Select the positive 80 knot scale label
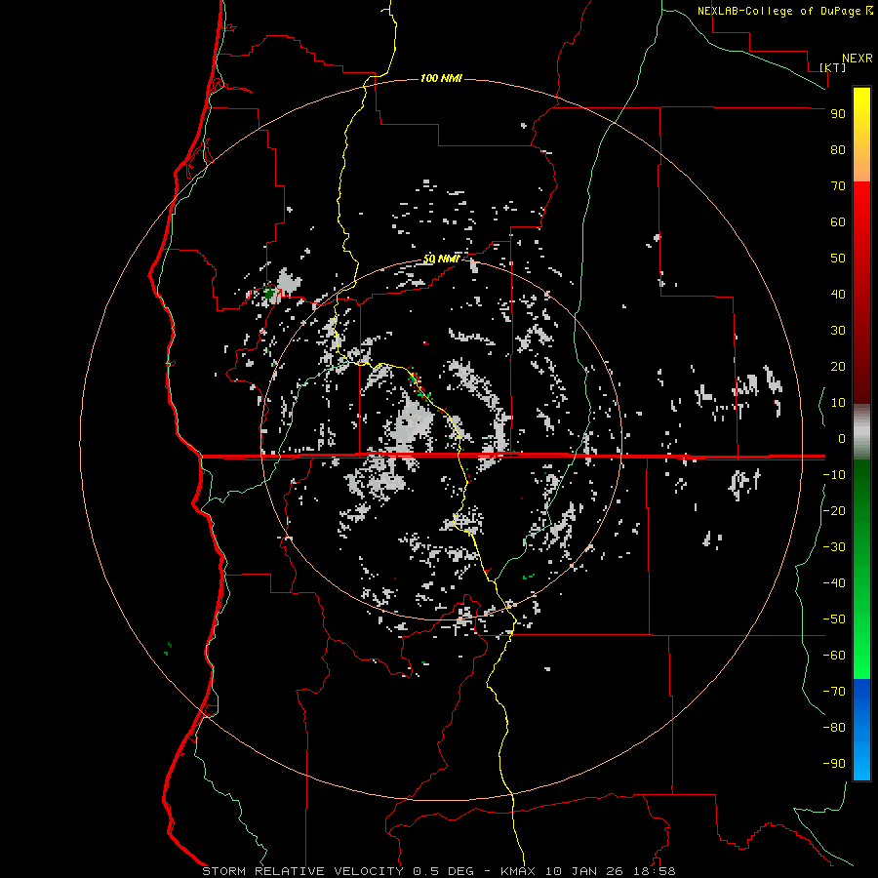Screen dimensions: 878x878 (838, 150)
